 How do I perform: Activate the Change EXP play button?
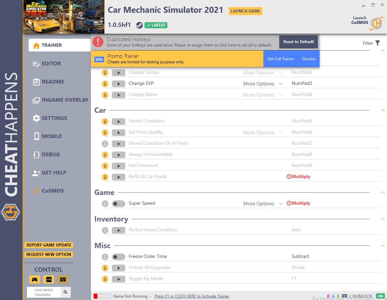click(x=119, y=84)
